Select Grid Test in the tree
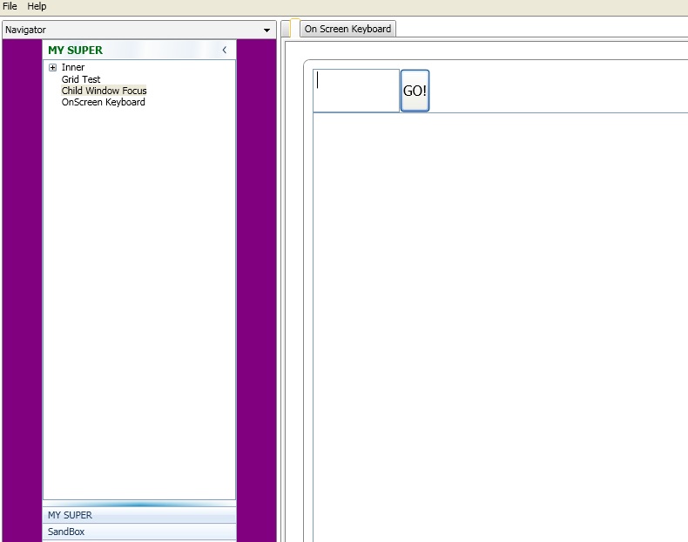The height and width of the screenshot is (542, 688). 81,79
